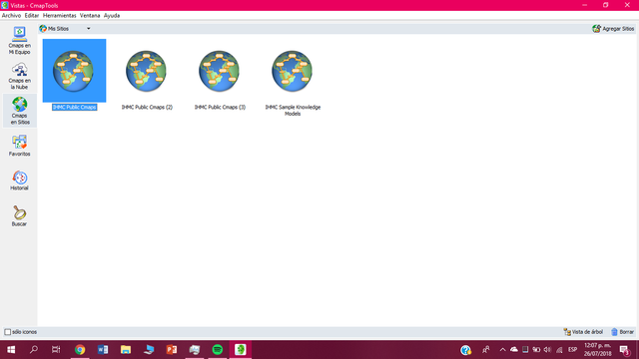Screen dimensions: 639x359
Task: Open Cmaps en la Nube view
Action: tap(19, 76)
